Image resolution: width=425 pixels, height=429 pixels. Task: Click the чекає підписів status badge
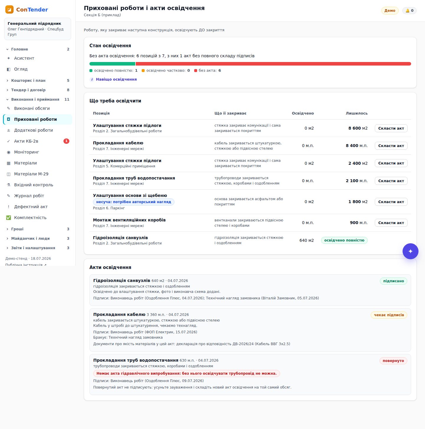click(x=389, y=315)
